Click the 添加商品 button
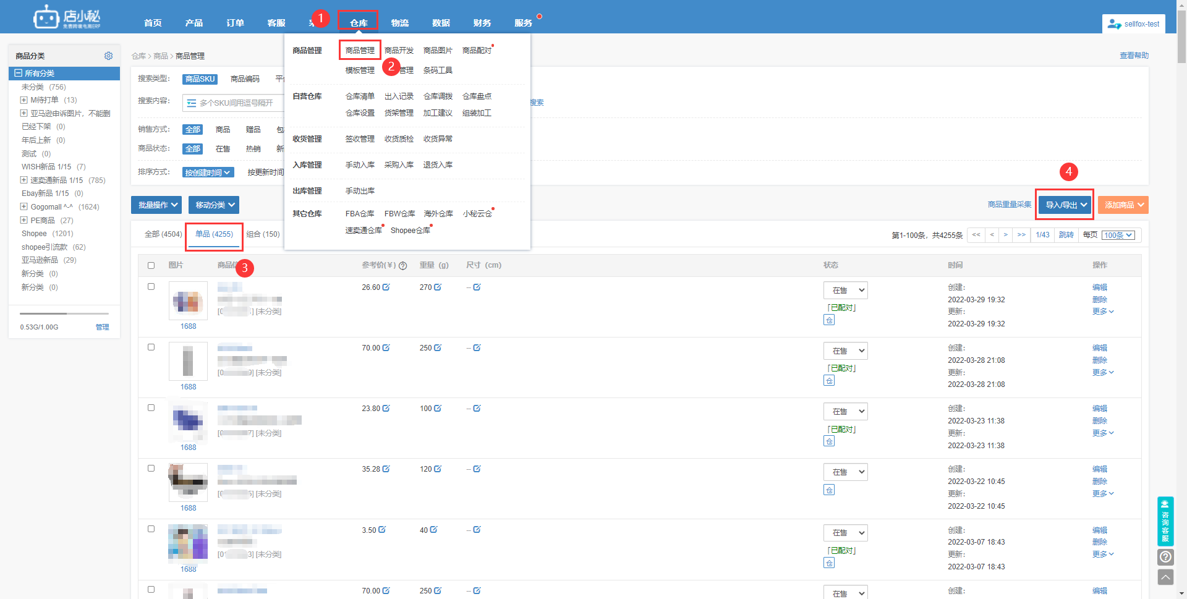This screenshot has width=1187, height=599. (1123, 205)
